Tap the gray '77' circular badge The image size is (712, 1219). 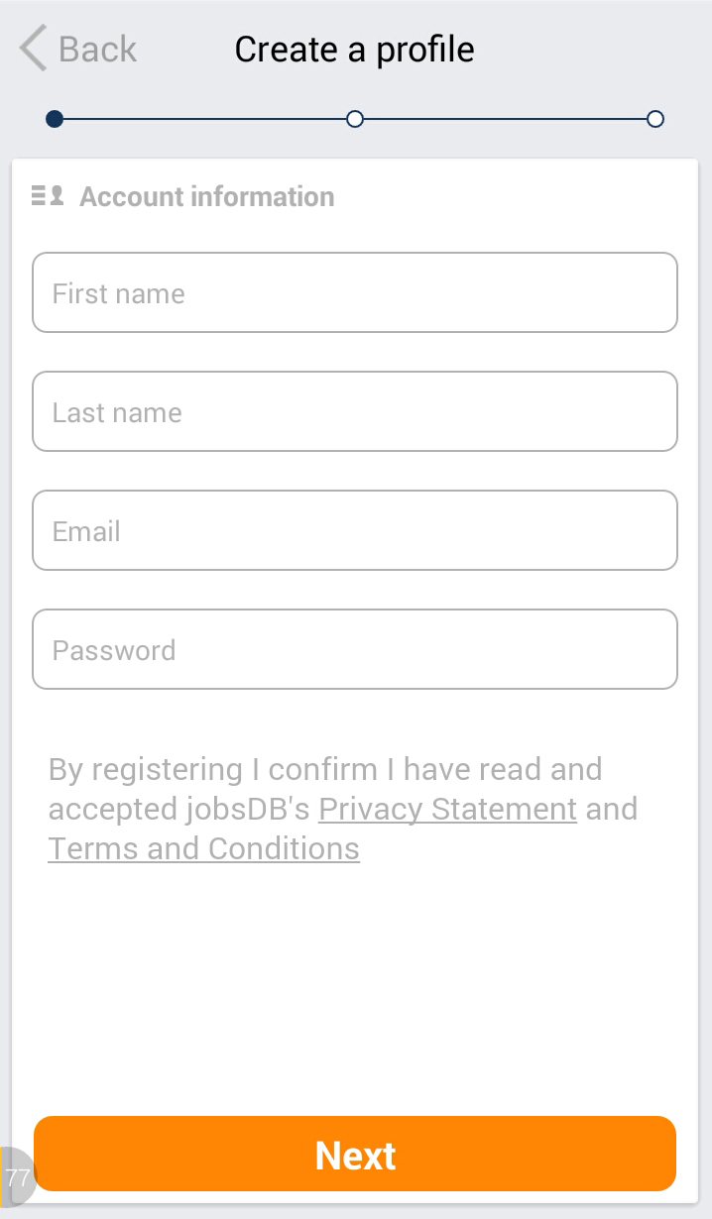(14, 1177)
